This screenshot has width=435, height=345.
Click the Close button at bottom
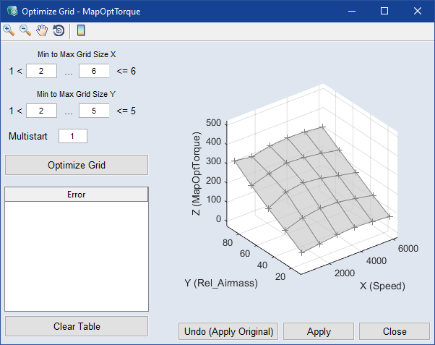[x=394, y=331]
